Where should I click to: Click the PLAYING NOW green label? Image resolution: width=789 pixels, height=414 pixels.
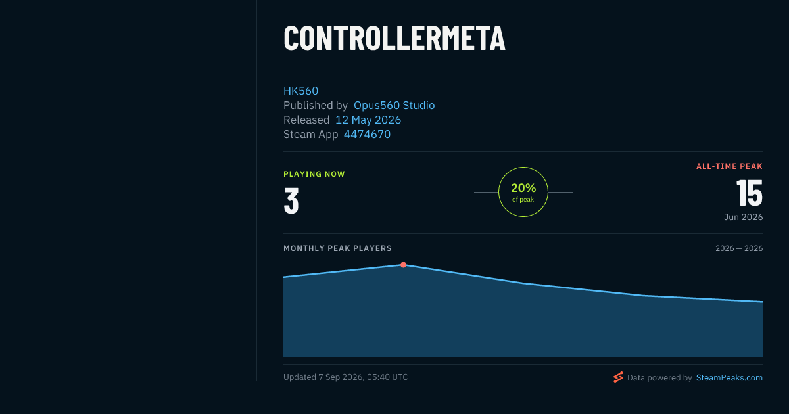click(314, 174)
